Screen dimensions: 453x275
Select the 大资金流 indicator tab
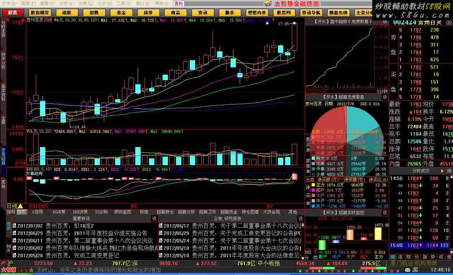pos(271,212)
